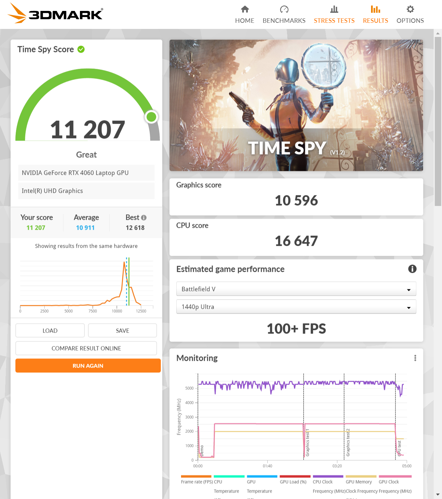Click the vertical scrollbar thumb

click(438, 121)
